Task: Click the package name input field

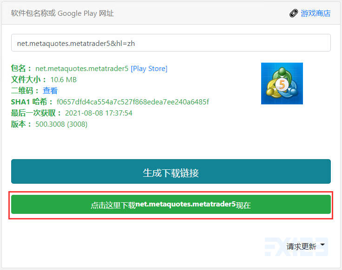Action: click(171, 43)
